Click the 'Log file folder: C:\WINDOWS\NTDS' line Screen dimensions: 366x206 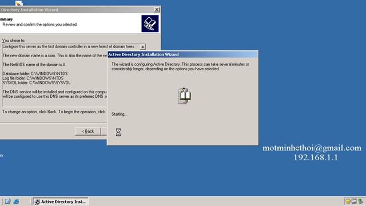coord(33,78)
